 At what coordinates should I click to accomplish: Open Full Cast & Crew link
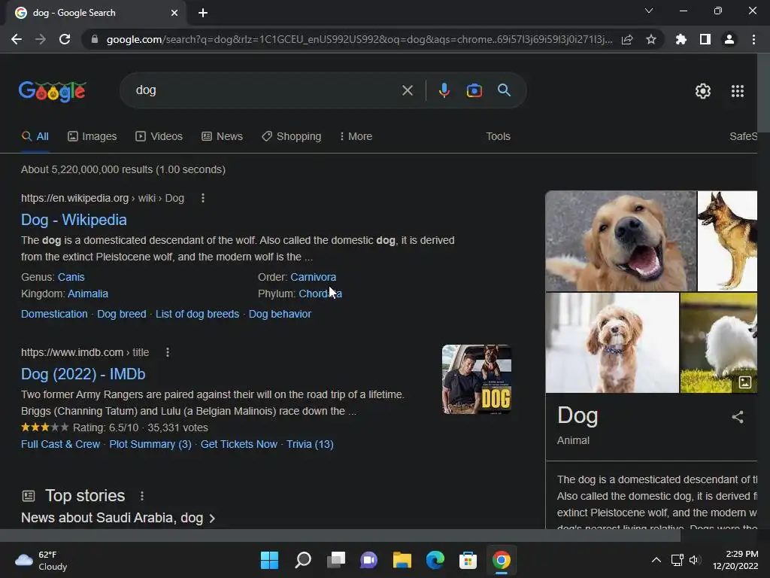[x=60, y=444]
